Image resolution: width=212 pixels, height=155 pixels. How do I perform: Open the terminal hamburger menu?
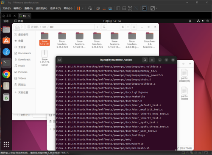(x=152, y=60)
